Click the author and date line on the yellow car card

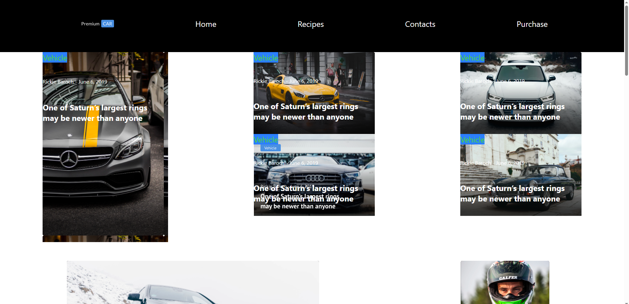(286, 81)
